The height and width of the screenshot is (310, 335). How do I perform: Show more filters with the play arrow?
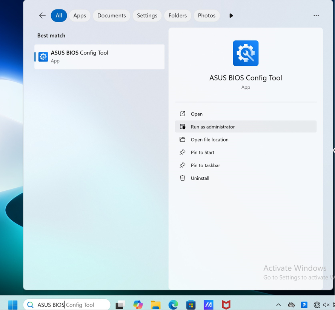pyautogui.click(x=231, y=15)
